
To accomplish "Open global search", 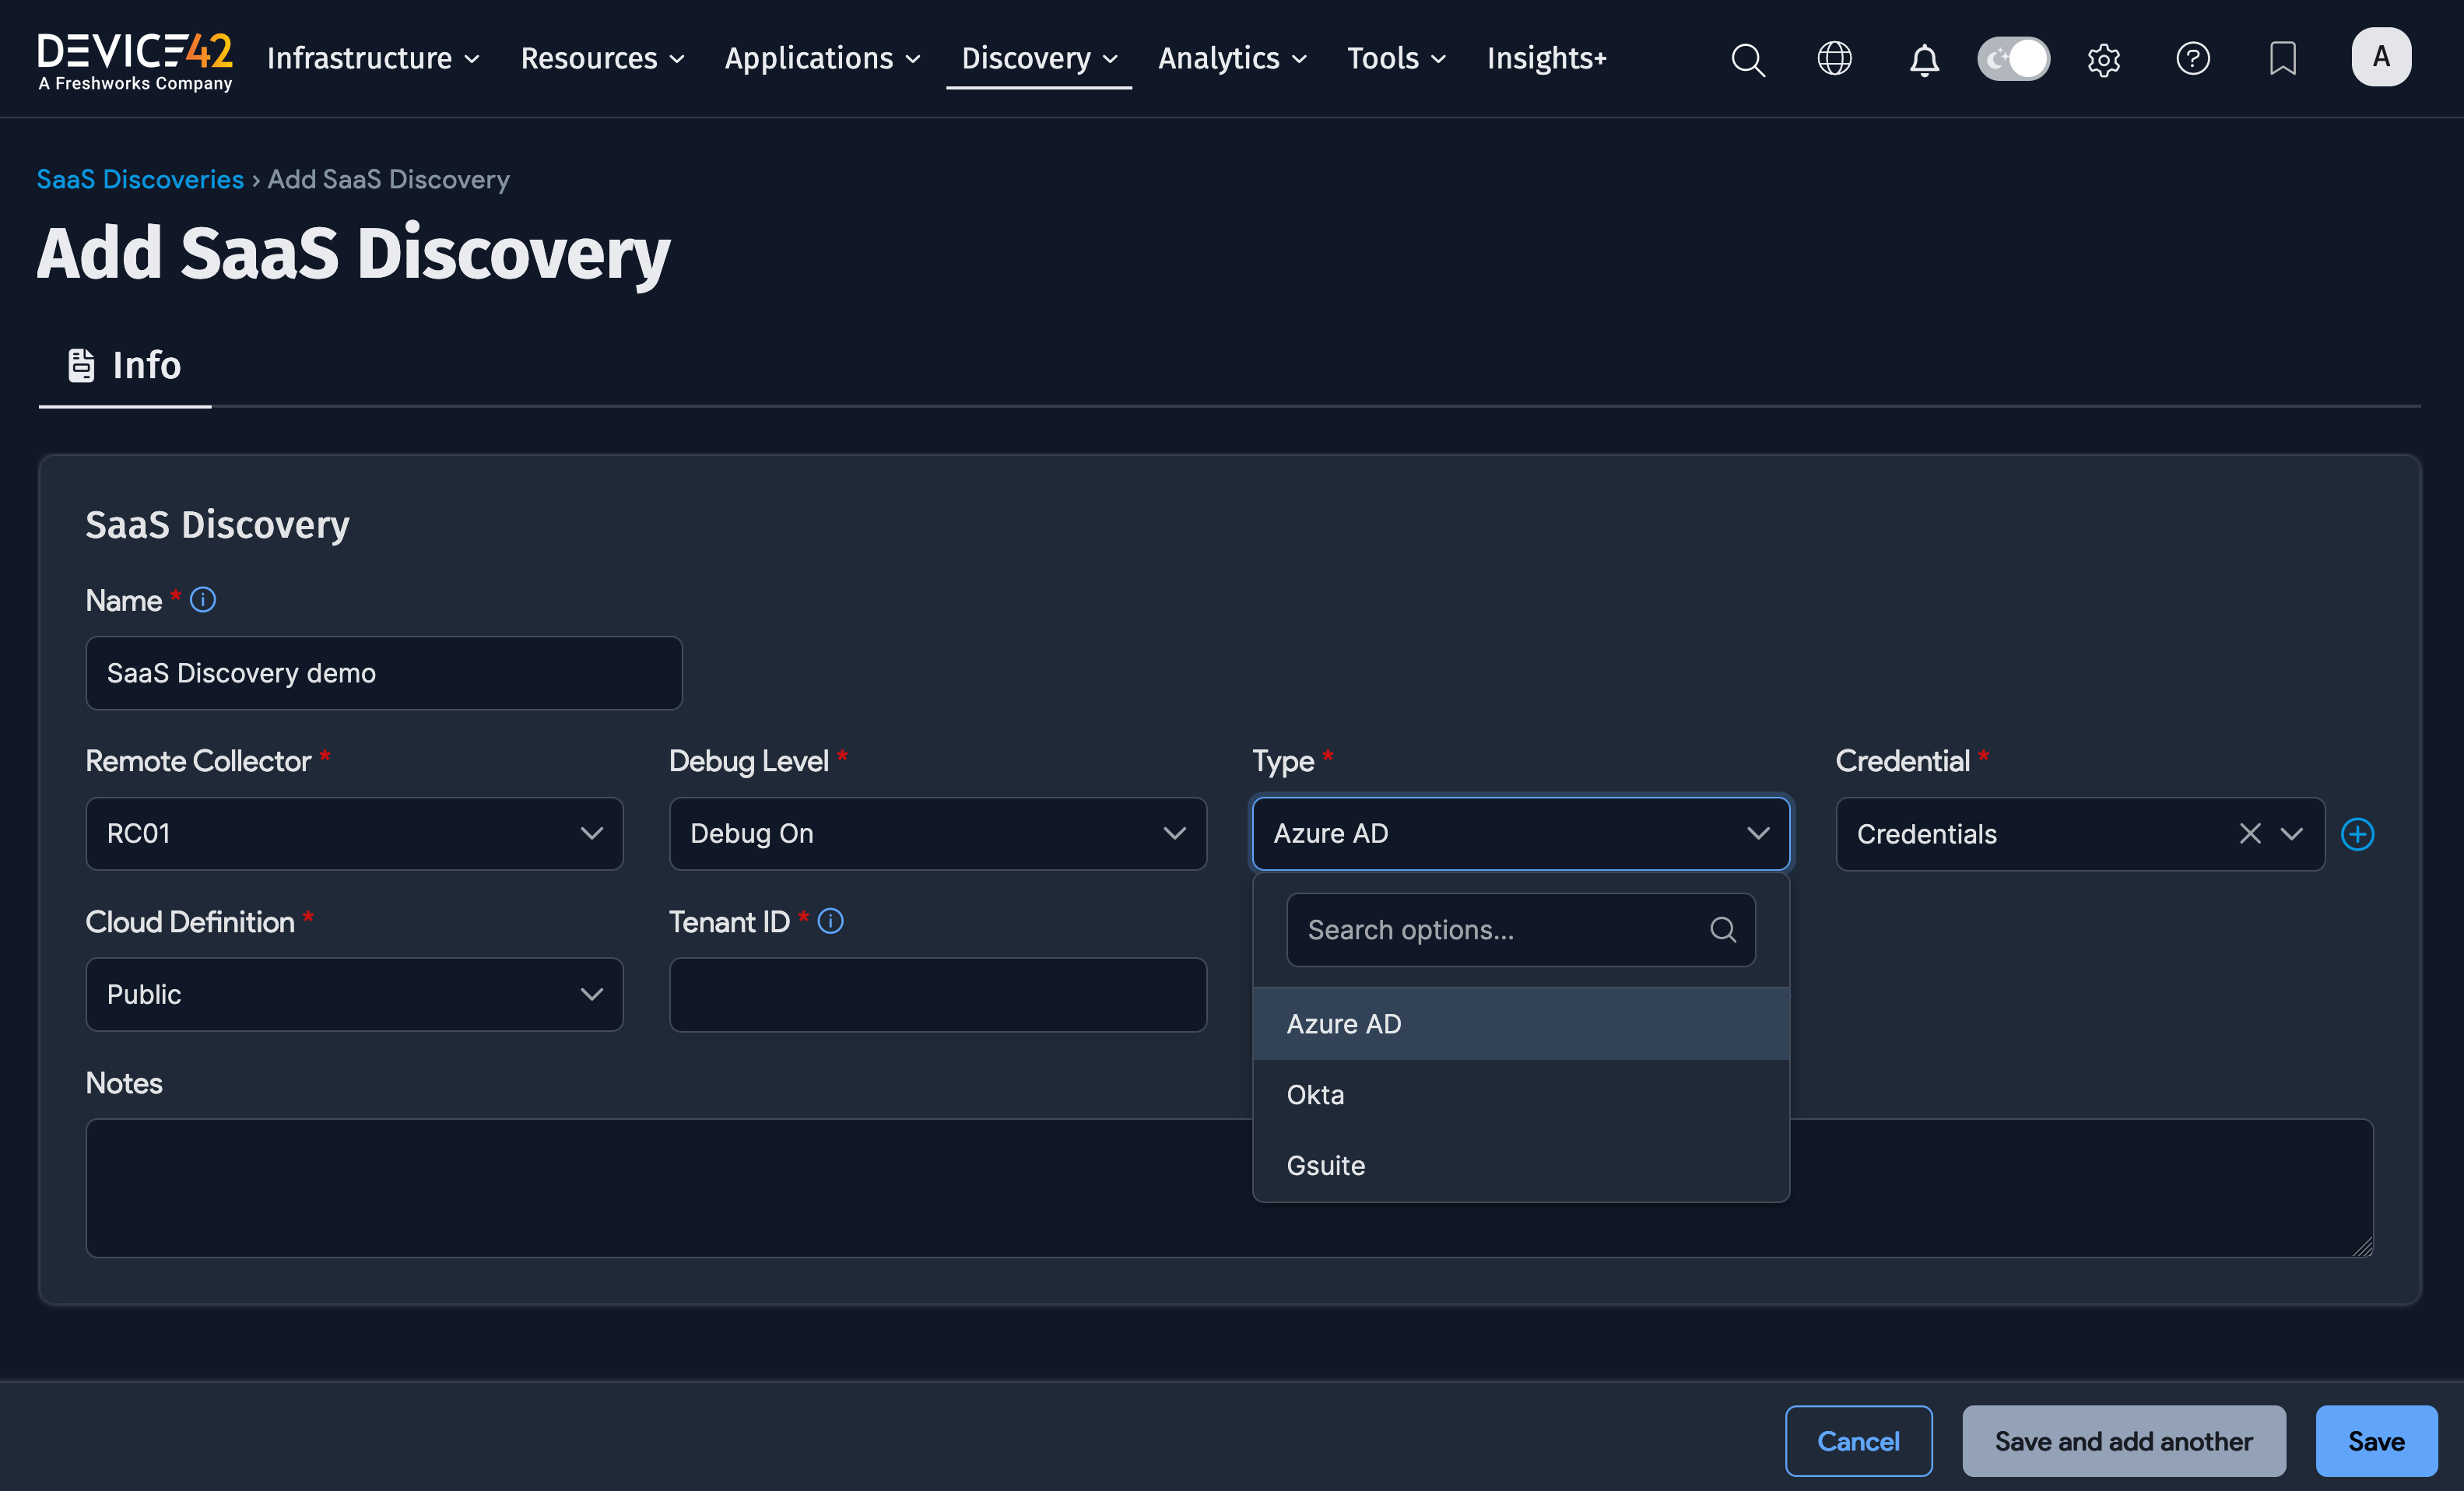I will 1748,59.
